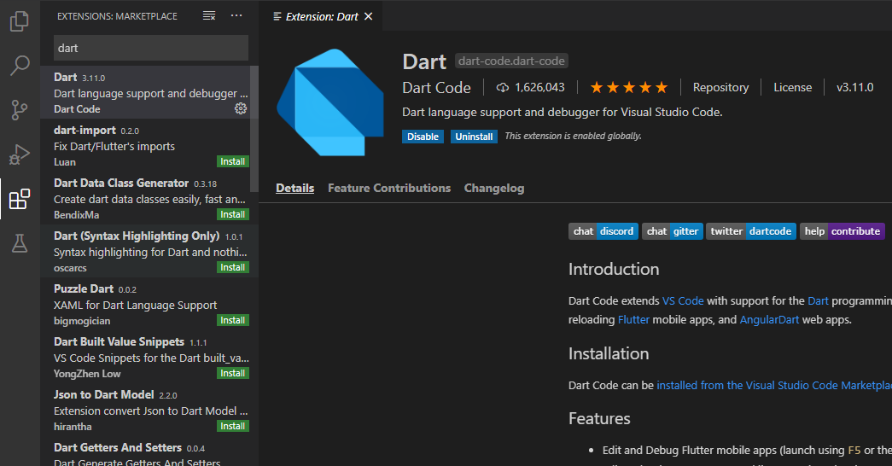Open the Run and Debug view
Image resolution: width=892 pixels, height=466 pixels.
[20, 154]
